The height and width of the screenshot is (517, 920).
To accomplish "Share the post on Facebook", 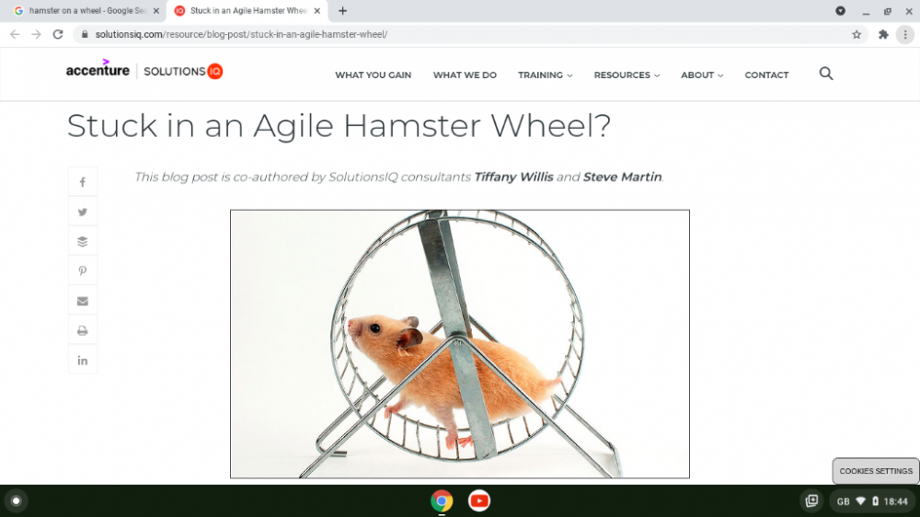I will coord(82,182).
